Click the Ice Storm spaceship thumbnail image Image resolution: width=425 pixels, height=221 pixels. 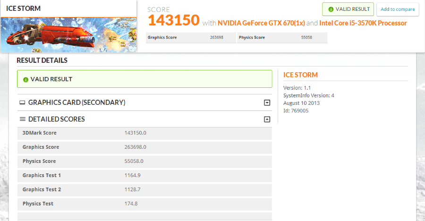coord(68,34)
